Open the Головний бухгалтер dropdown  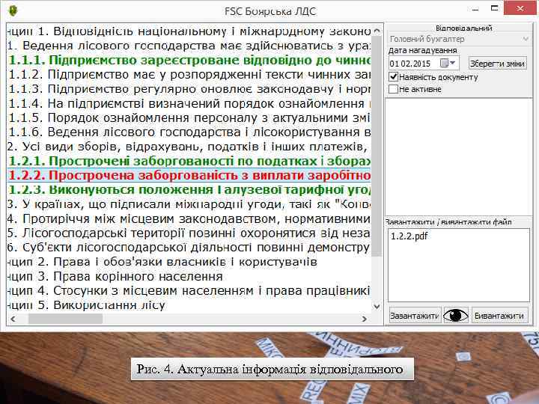[x=460, y=39]
